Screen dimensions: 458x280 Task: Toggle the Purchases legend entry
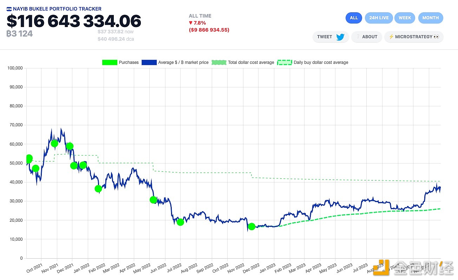coord(120,62)
